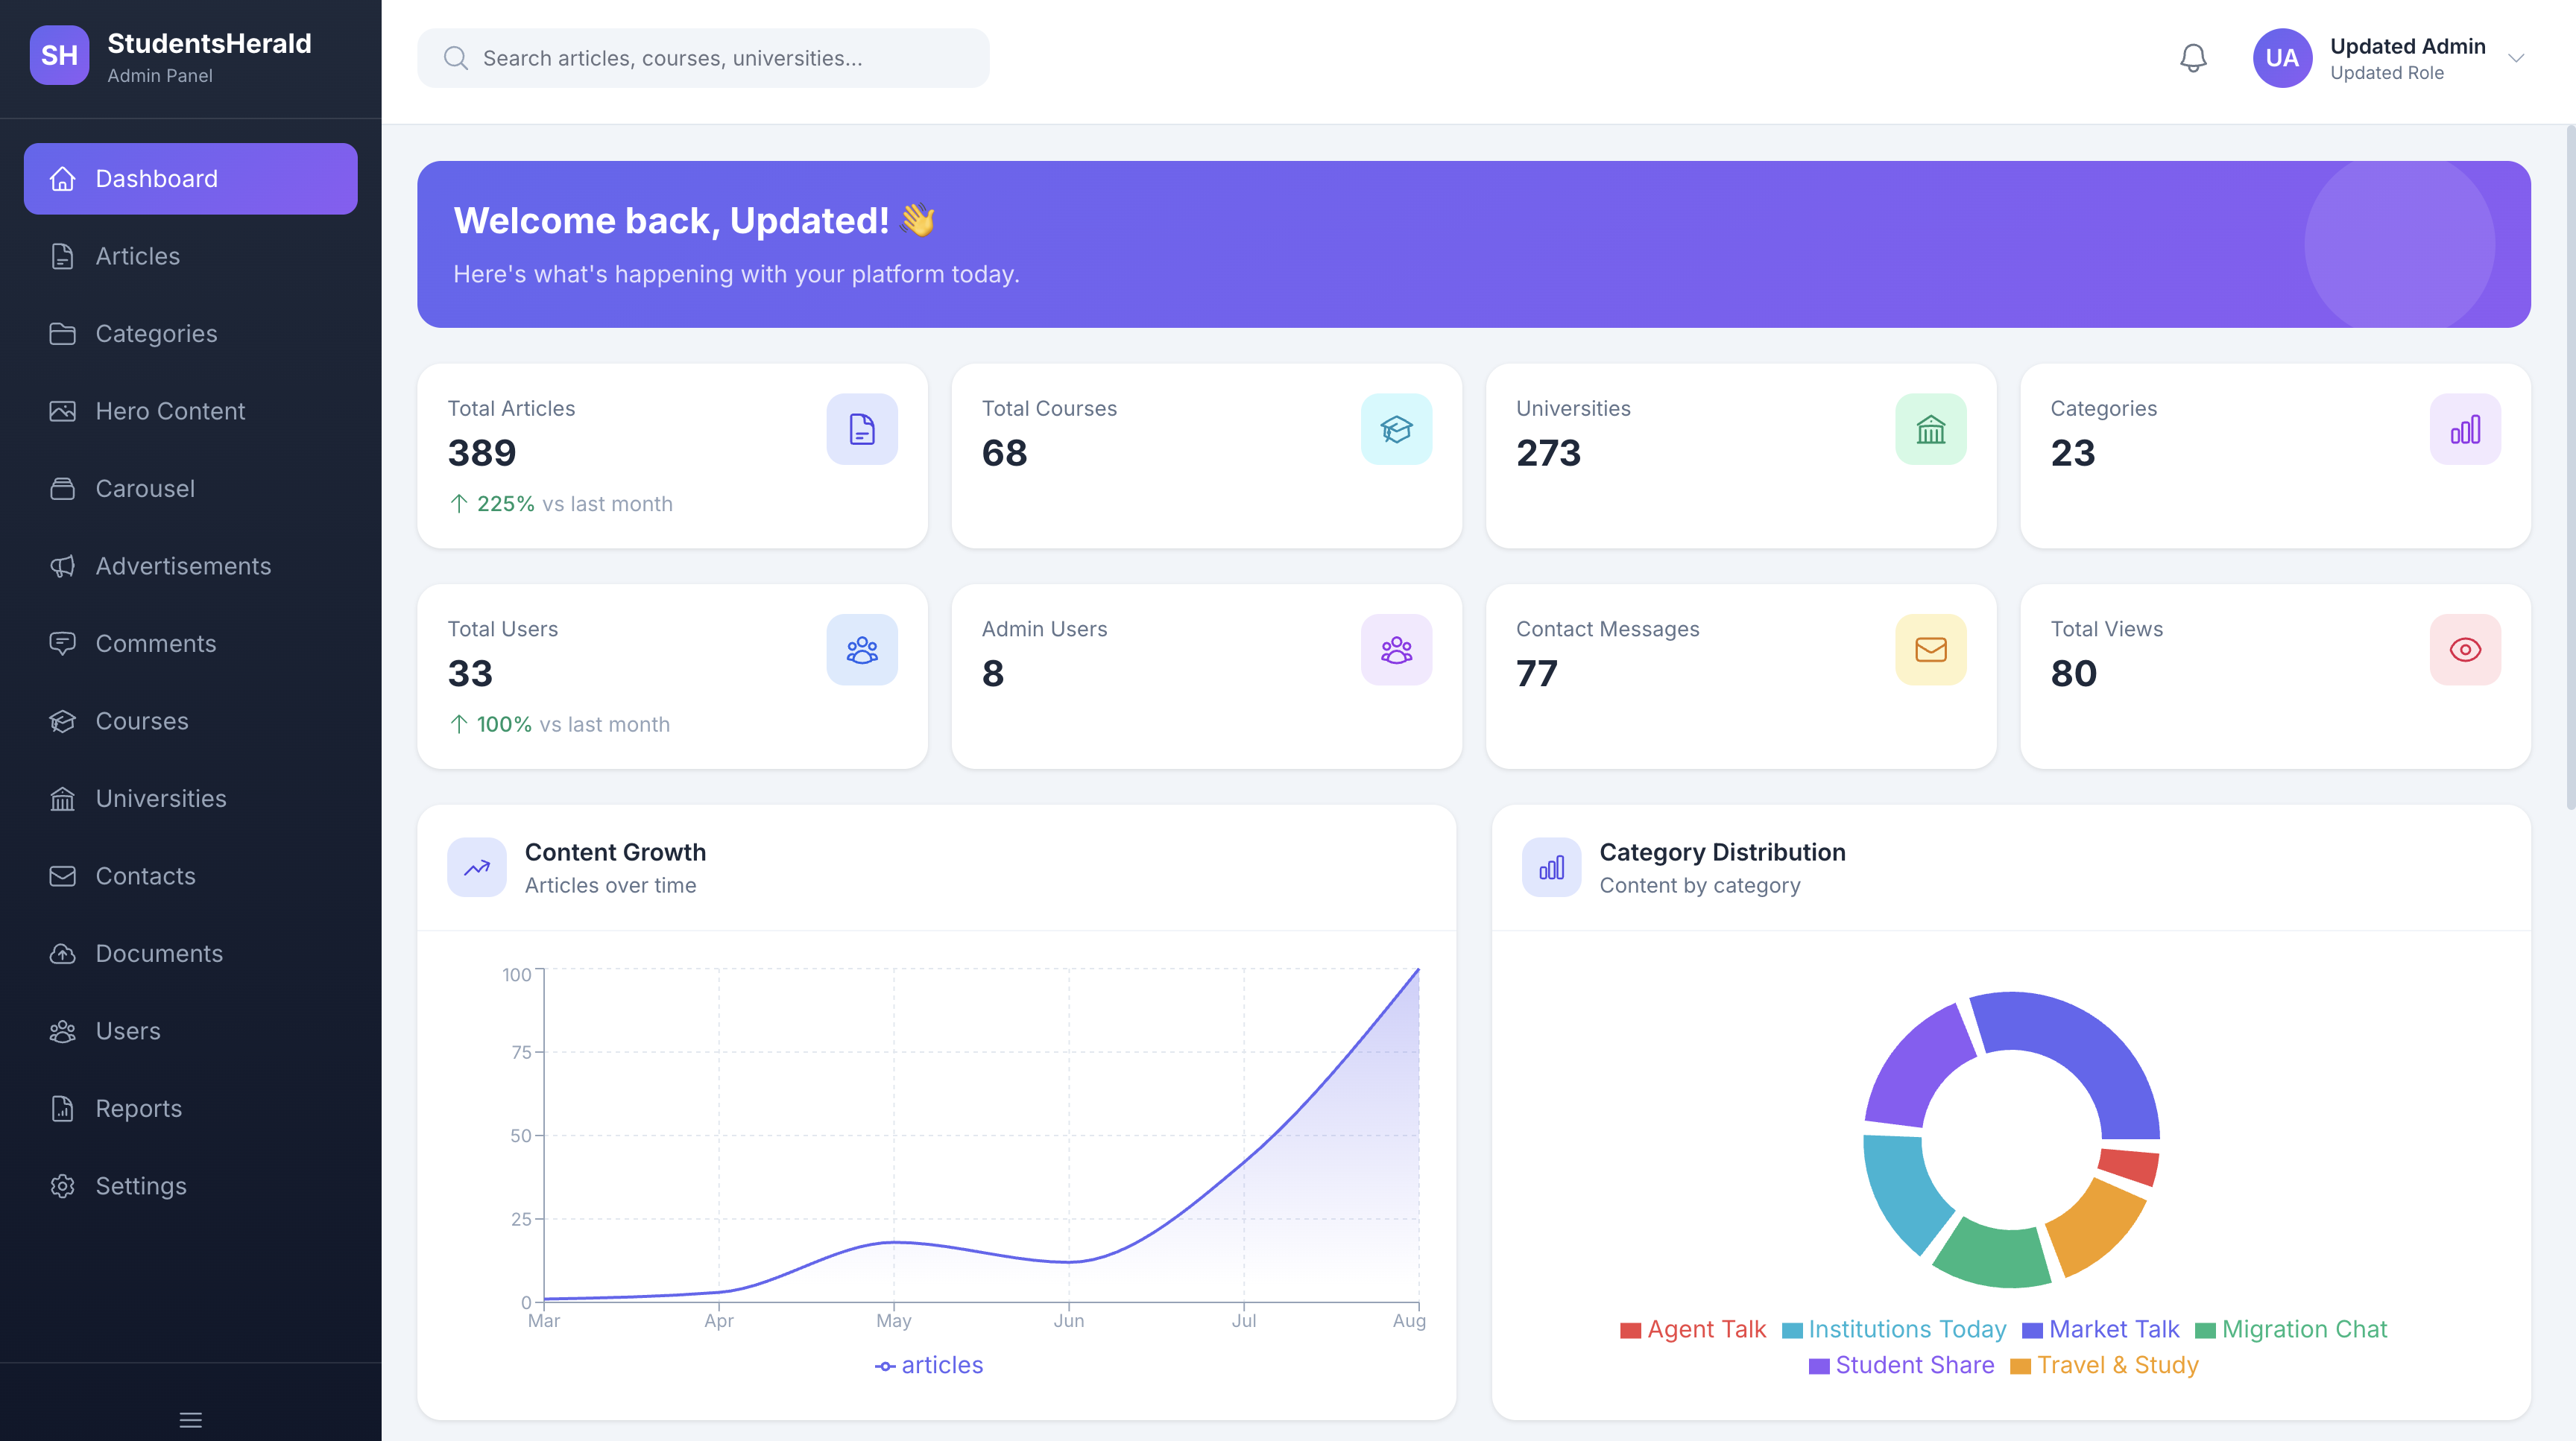Viewport: 2576px width, 1441px height.
Task: Click the Courses cap icon in sidebar
Action: pyautogui.click(x=63, y=720)
